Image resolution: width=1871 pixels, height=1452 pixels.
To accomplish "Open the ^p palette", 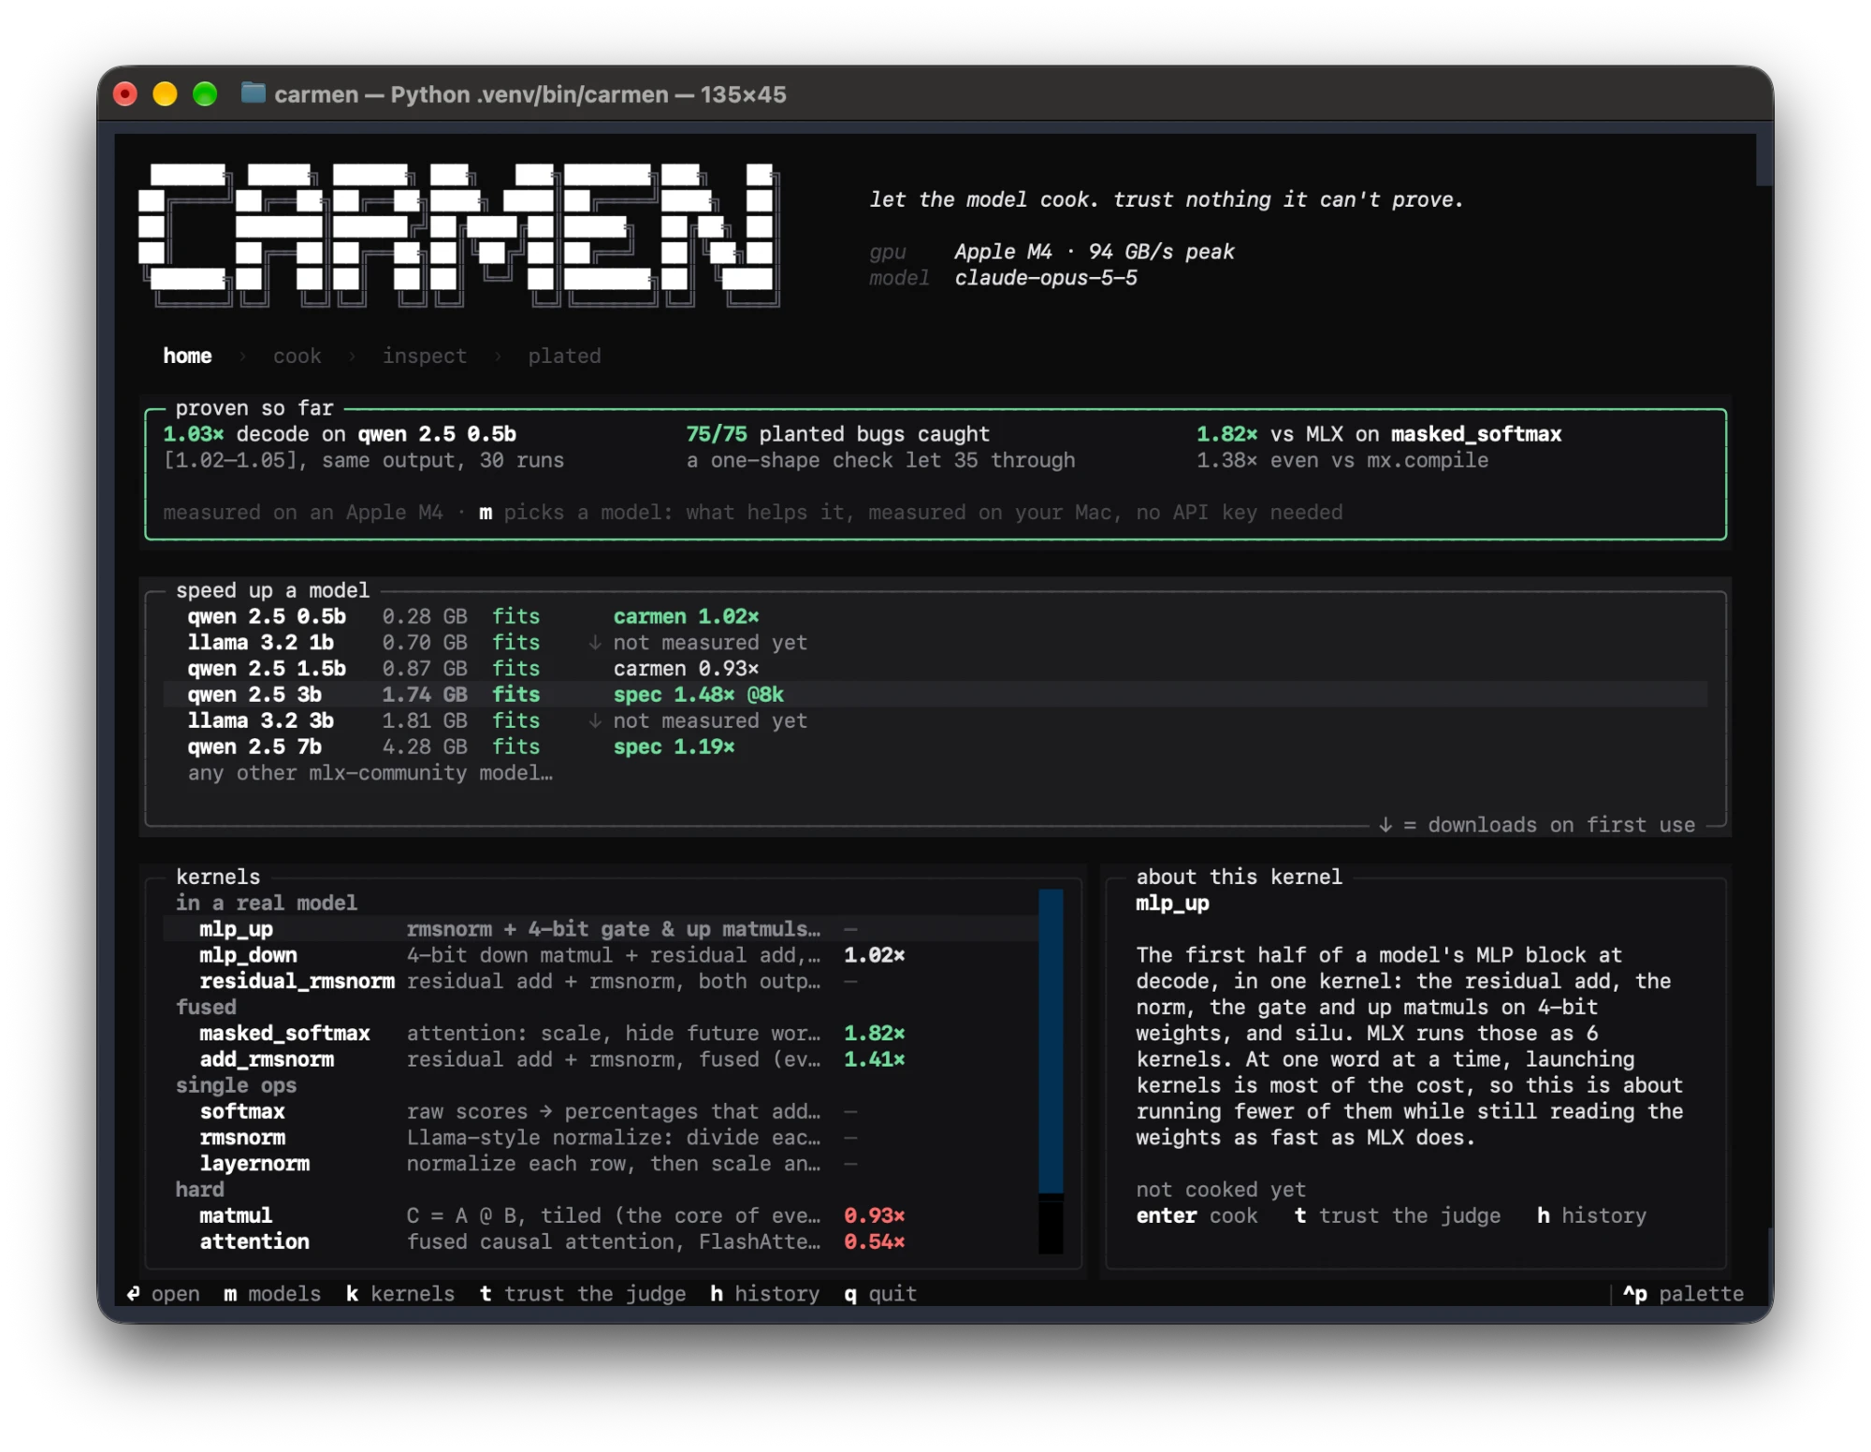I will click(x=1683, y=1294).
